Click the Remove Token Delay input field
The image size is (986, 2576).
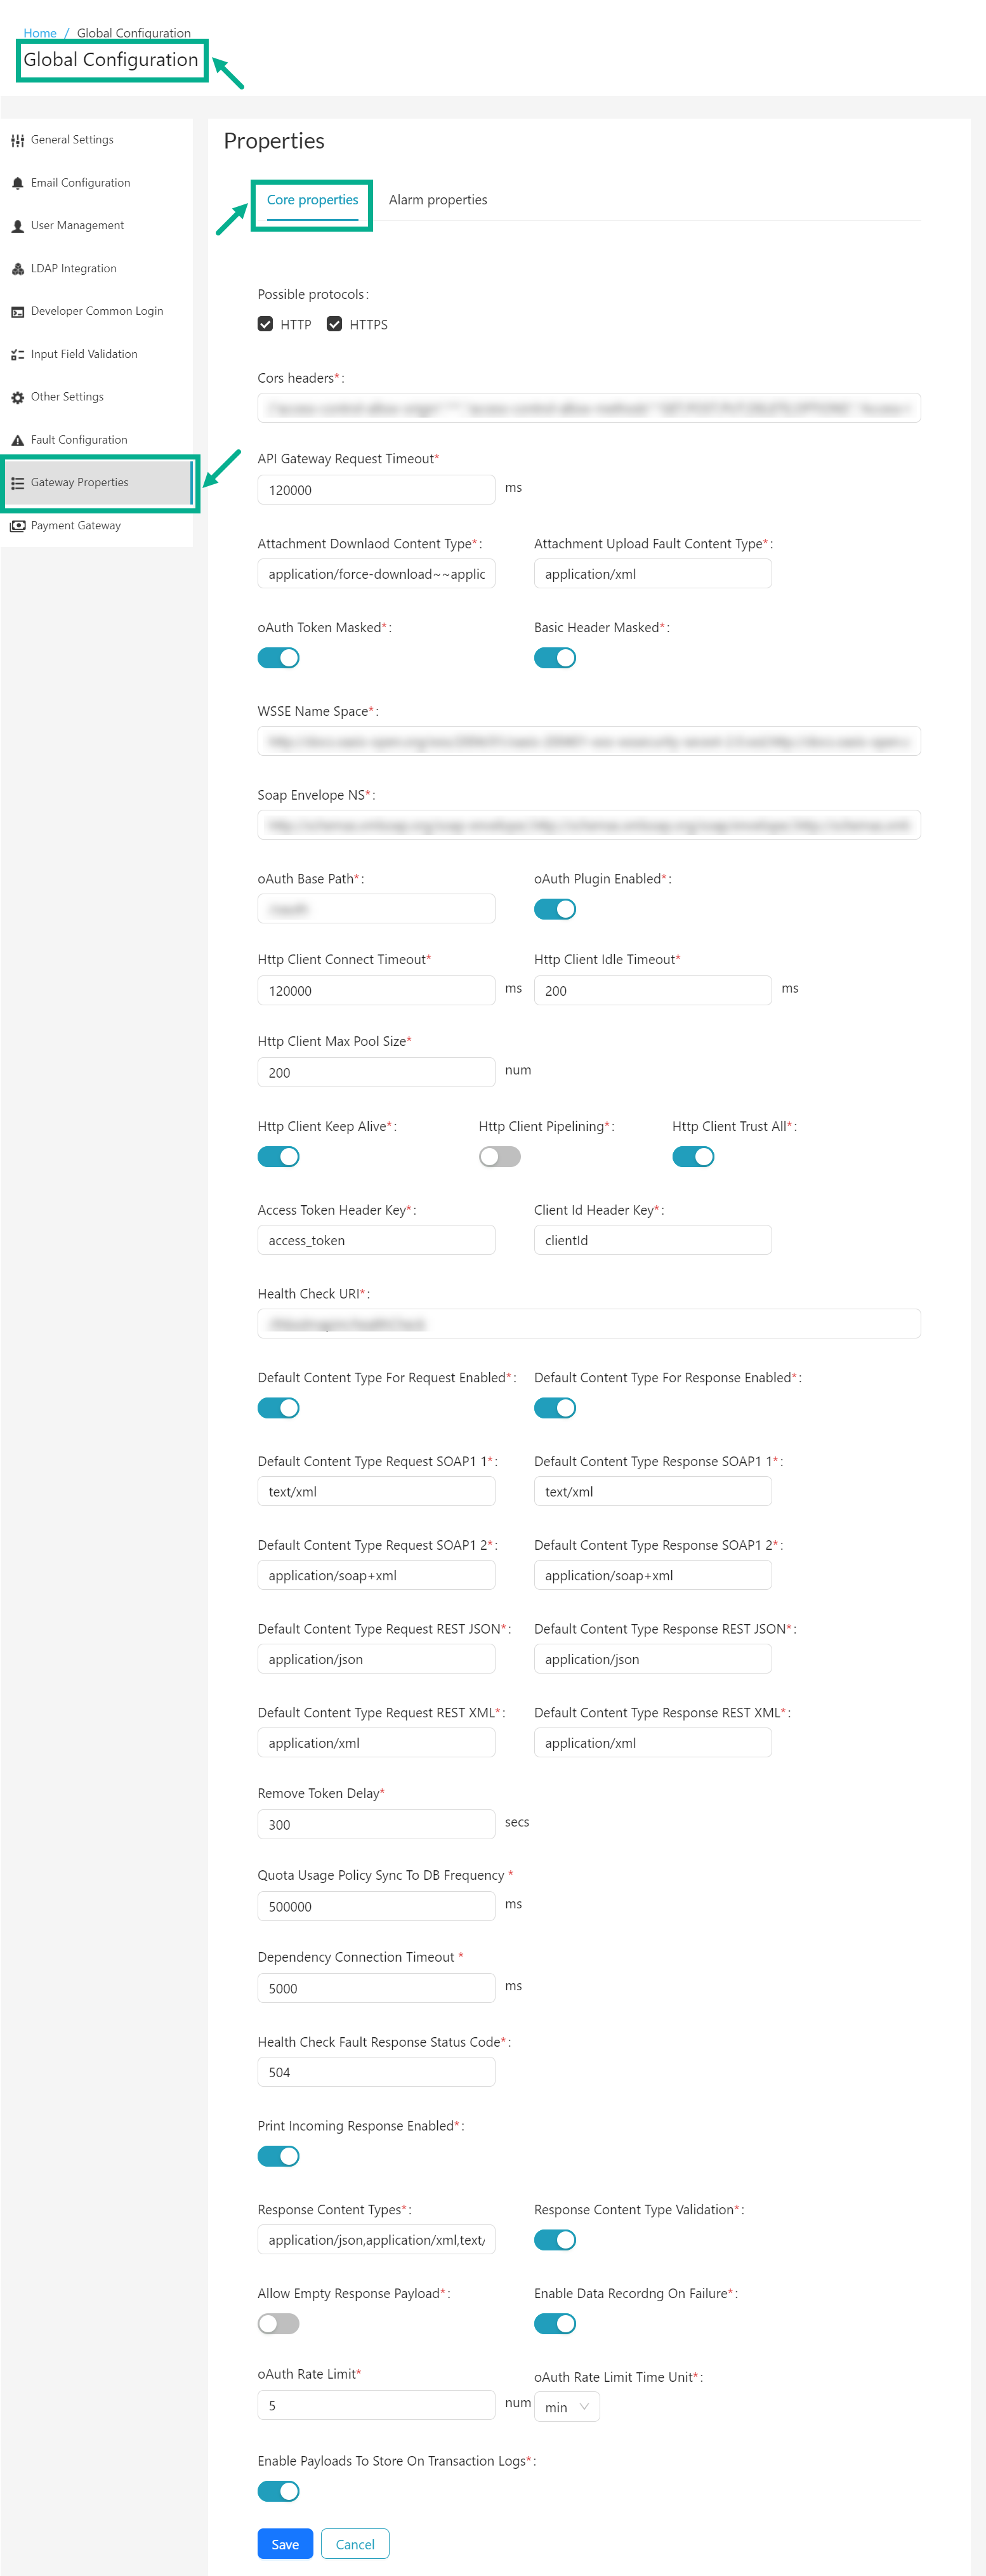376,1824
